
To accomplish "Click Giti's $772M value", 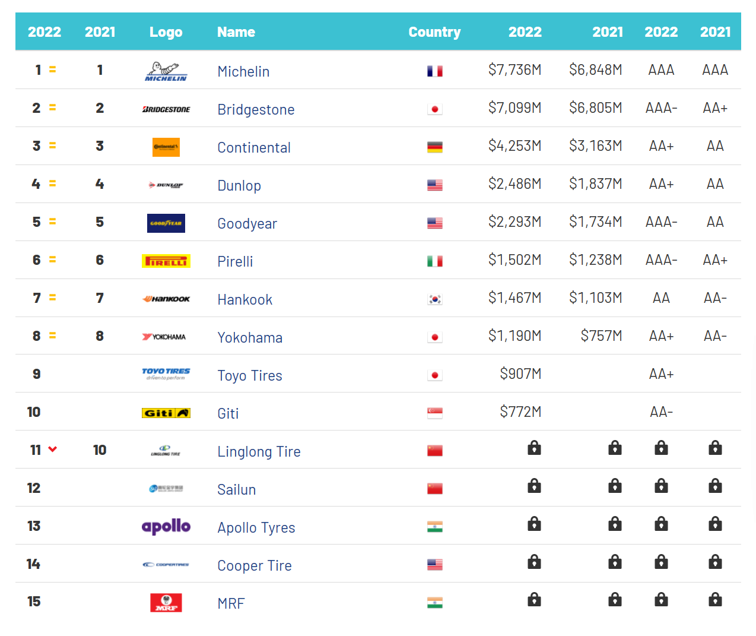I will [520, 412].
